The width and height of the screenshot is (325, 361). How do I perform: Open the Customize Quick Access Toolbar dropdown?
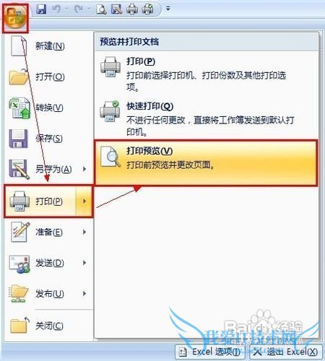tap(168, 9)
